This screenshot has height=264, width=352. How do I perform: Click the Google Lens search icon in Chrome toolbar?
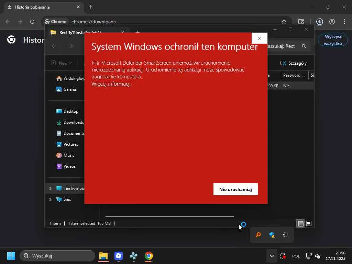(x=301, y=22)
